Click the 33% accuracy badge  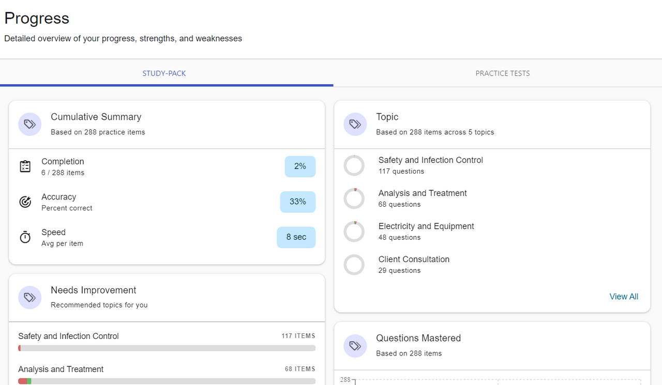tap(298, 202)
